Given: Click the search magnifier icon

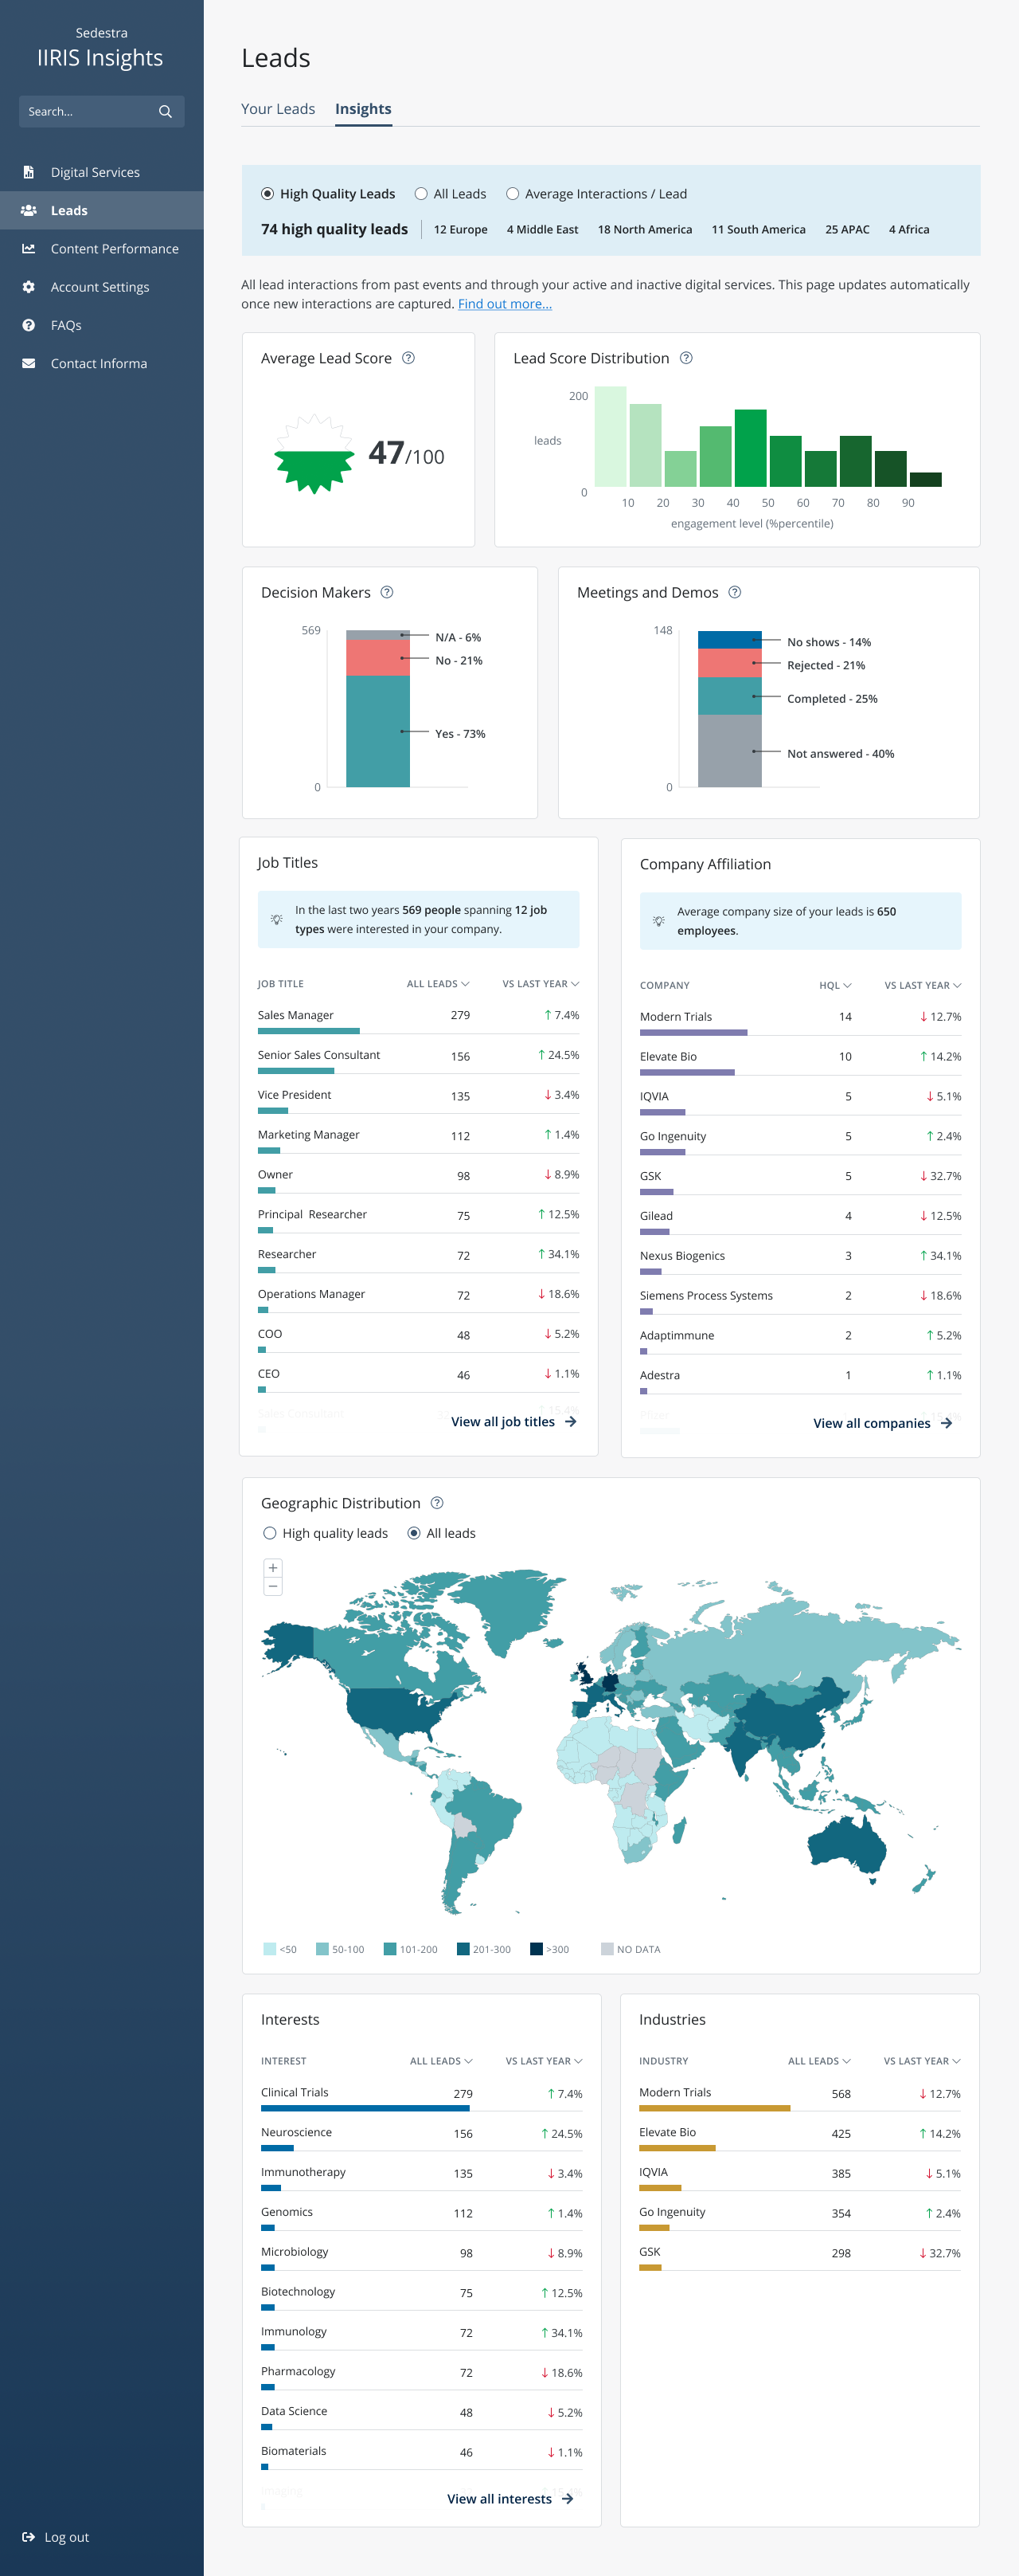Looking at the screenshot, I should point(166,112).
